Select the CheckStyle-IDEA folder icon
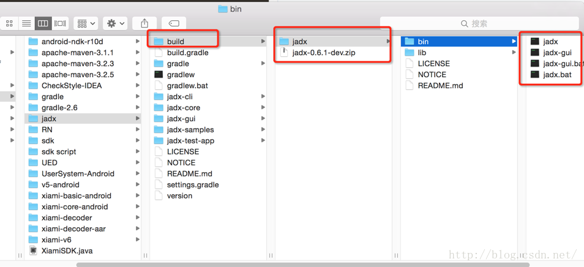 (x=34, y=86)
